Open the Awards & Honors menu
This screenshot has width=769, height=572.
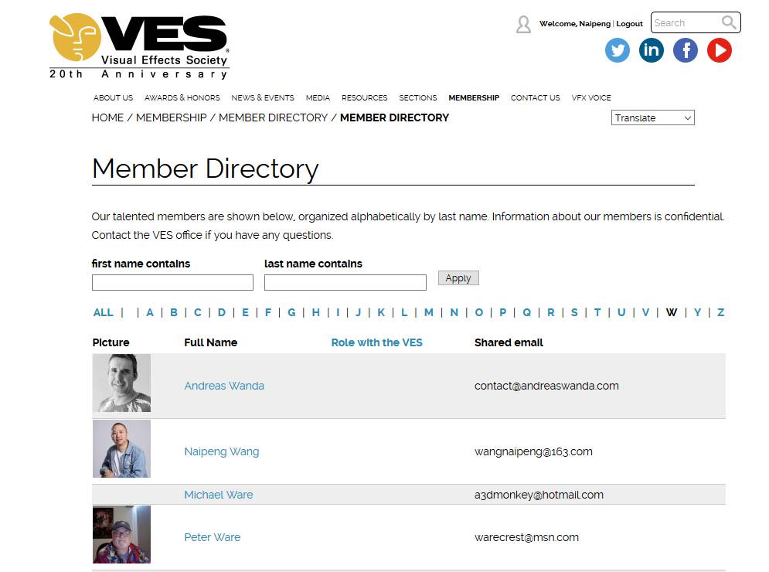(x=182, y=98)
